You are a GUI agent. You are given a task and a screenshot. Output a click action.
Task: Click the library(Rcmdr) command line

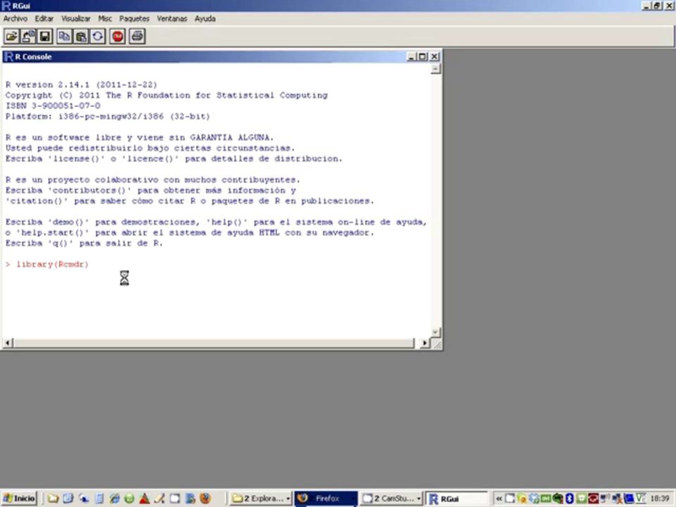tap(47, 264)
